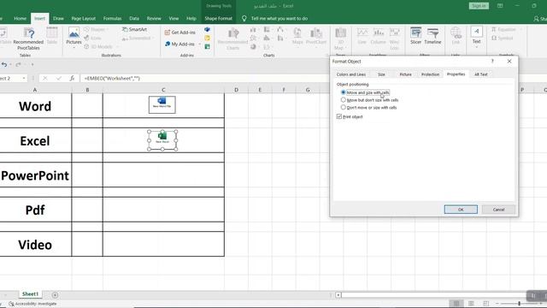Image resolution: width=547 pixels, height=308 pixels.
Task: Click the Enter checkmark in formula bar
Action: (x=58, y=78)
